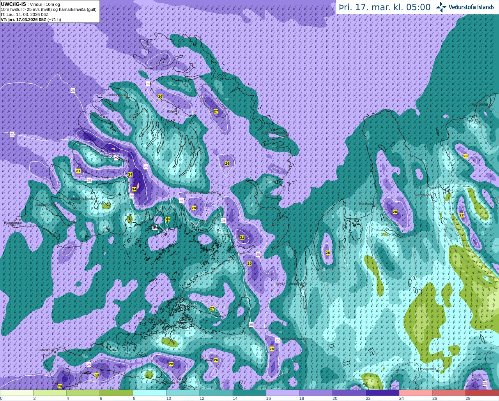Select the 24–26 m/s pink legend swatch
The image size is (499, 401).
click(x=416, y=393)
